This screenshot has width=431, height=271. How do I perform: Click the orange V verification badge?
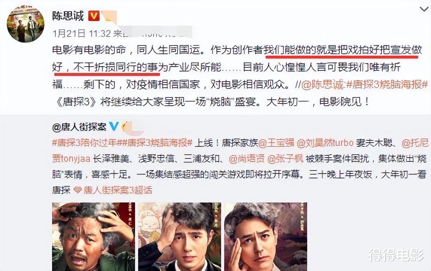94,16
